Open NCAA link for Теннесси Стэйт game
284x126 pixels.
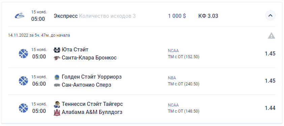click(173, 105)
